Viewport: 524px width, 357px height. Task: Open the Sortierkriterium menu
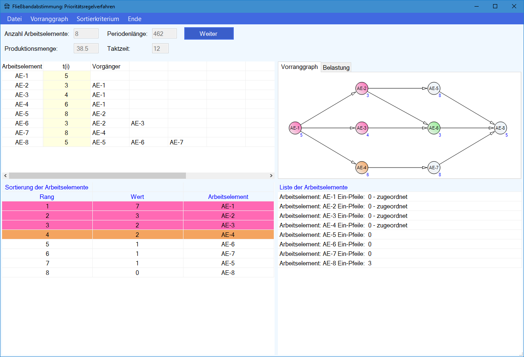point(98,19)
